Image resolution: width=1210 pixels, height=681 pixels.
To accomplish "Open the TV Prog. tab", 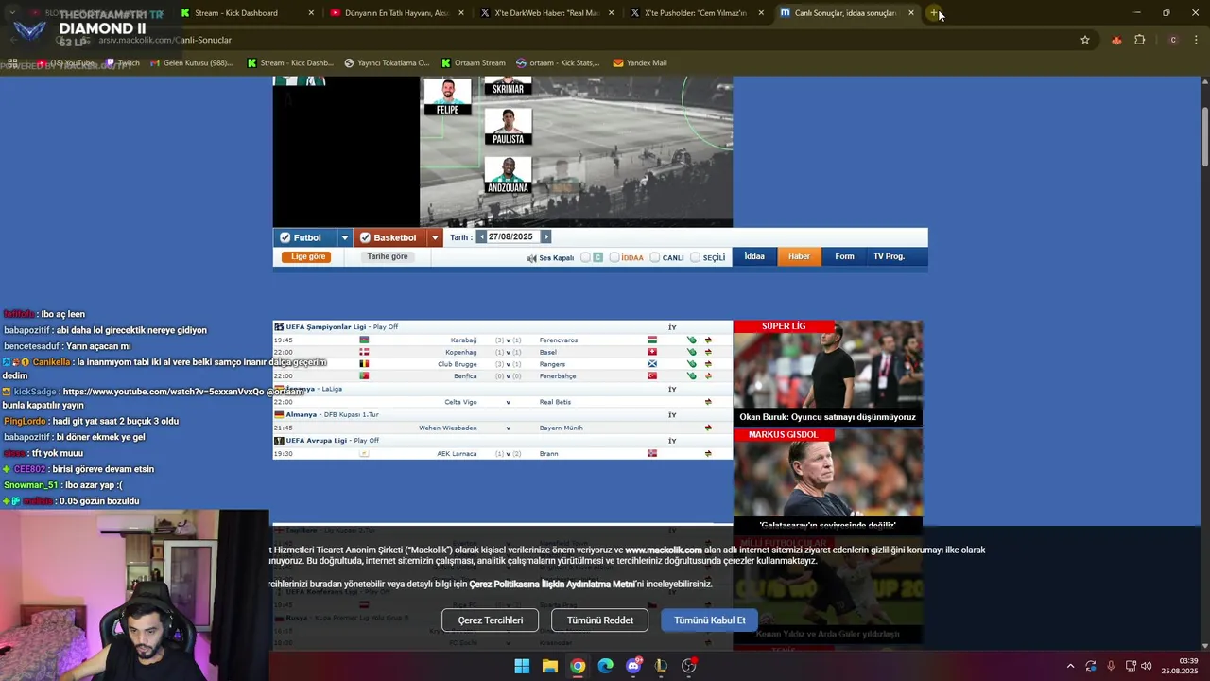I will click(x=889, y=256).
